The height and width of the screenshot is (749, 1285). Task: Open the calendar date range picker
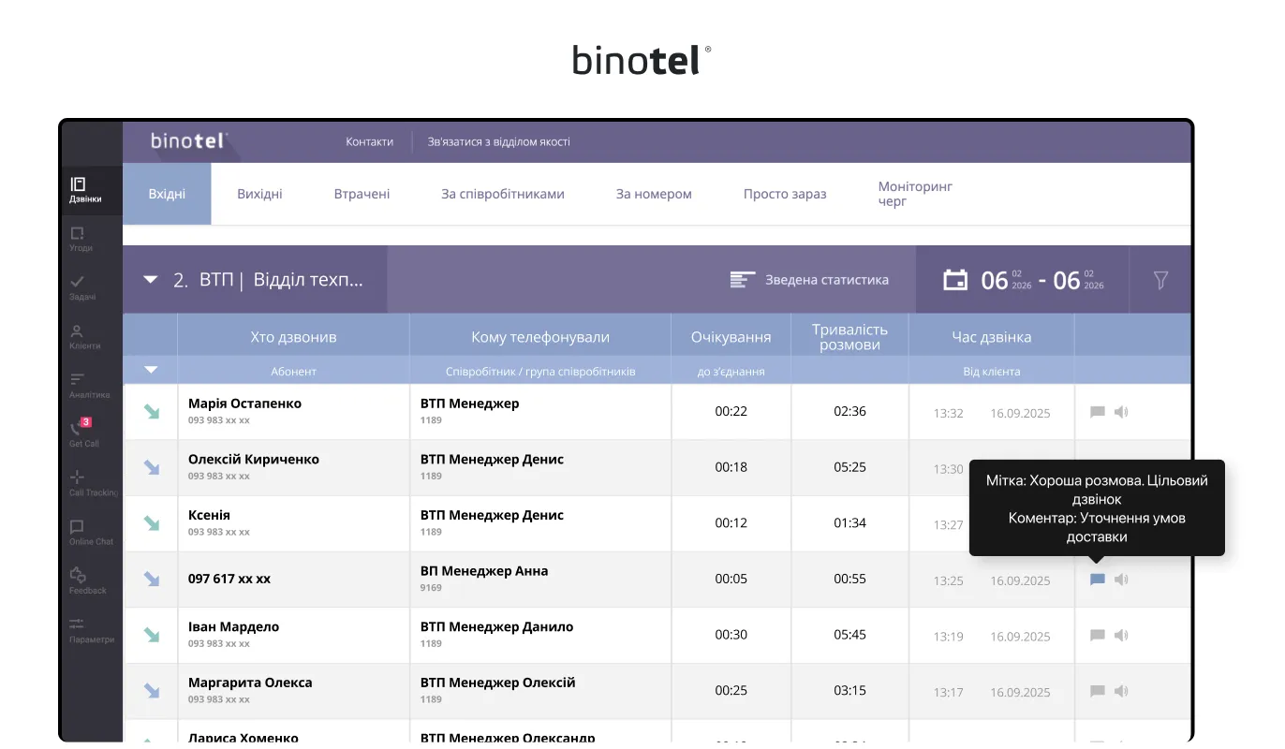click(1023, 280)
